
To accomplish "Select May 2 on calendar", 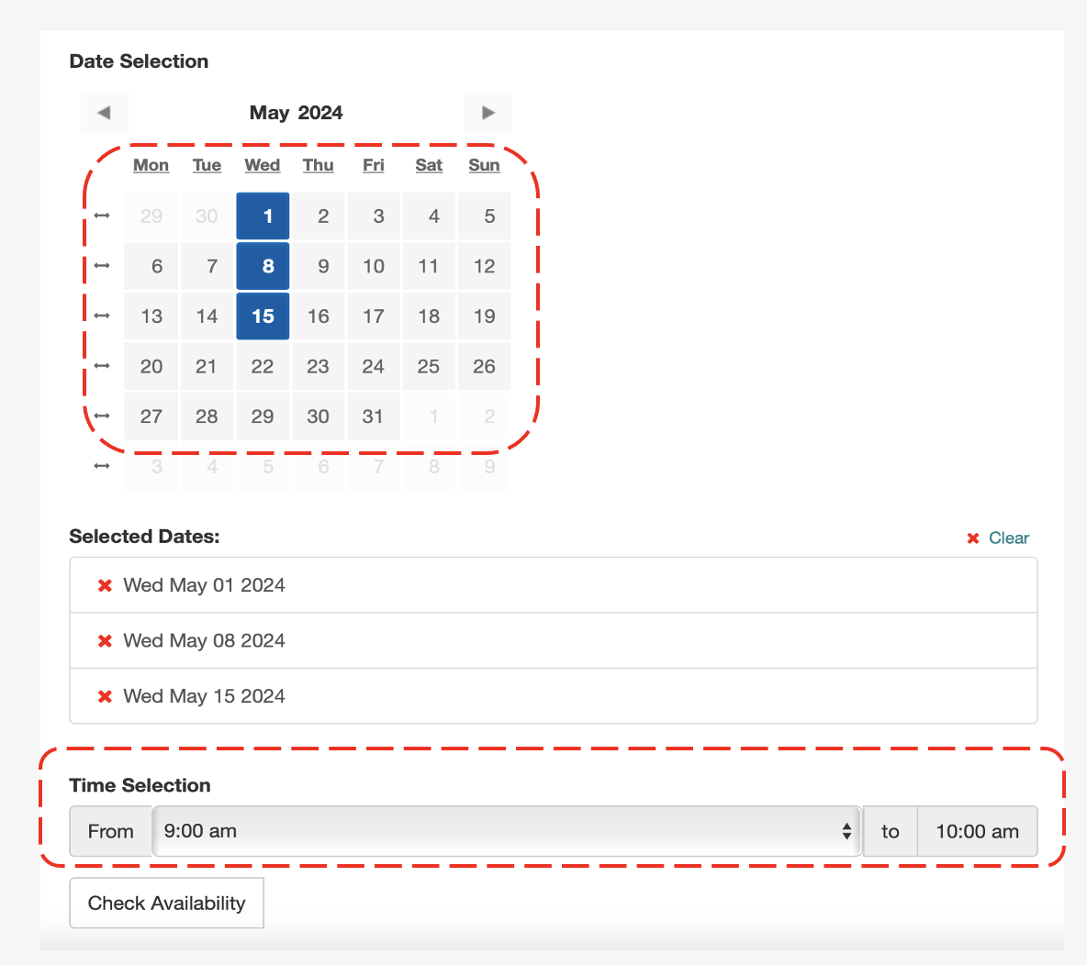I will point(319,216).
